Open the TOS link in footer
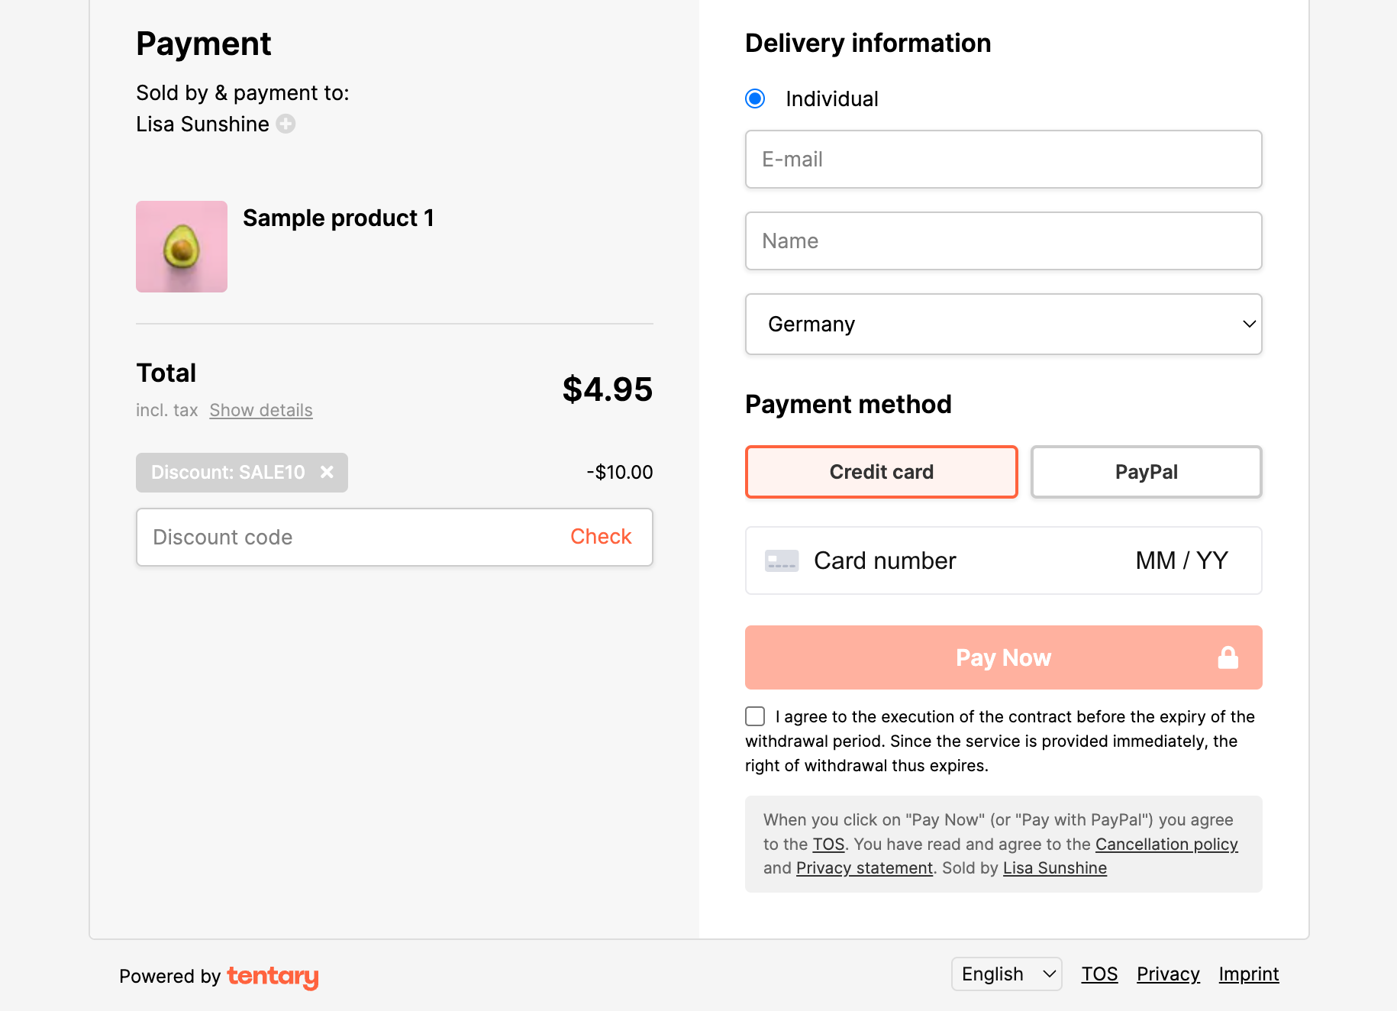Image resolution: width=1397 pixels, height=1011 pixels. tap(1099, 974)
